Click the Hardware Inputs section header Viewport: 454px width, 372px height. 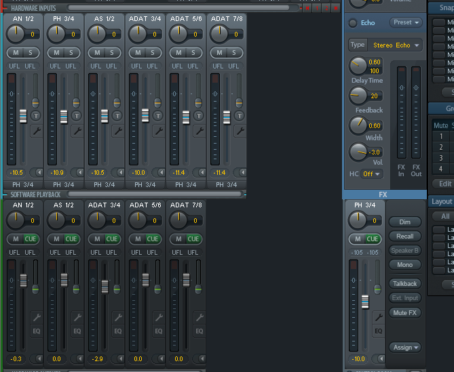(34, 7)
